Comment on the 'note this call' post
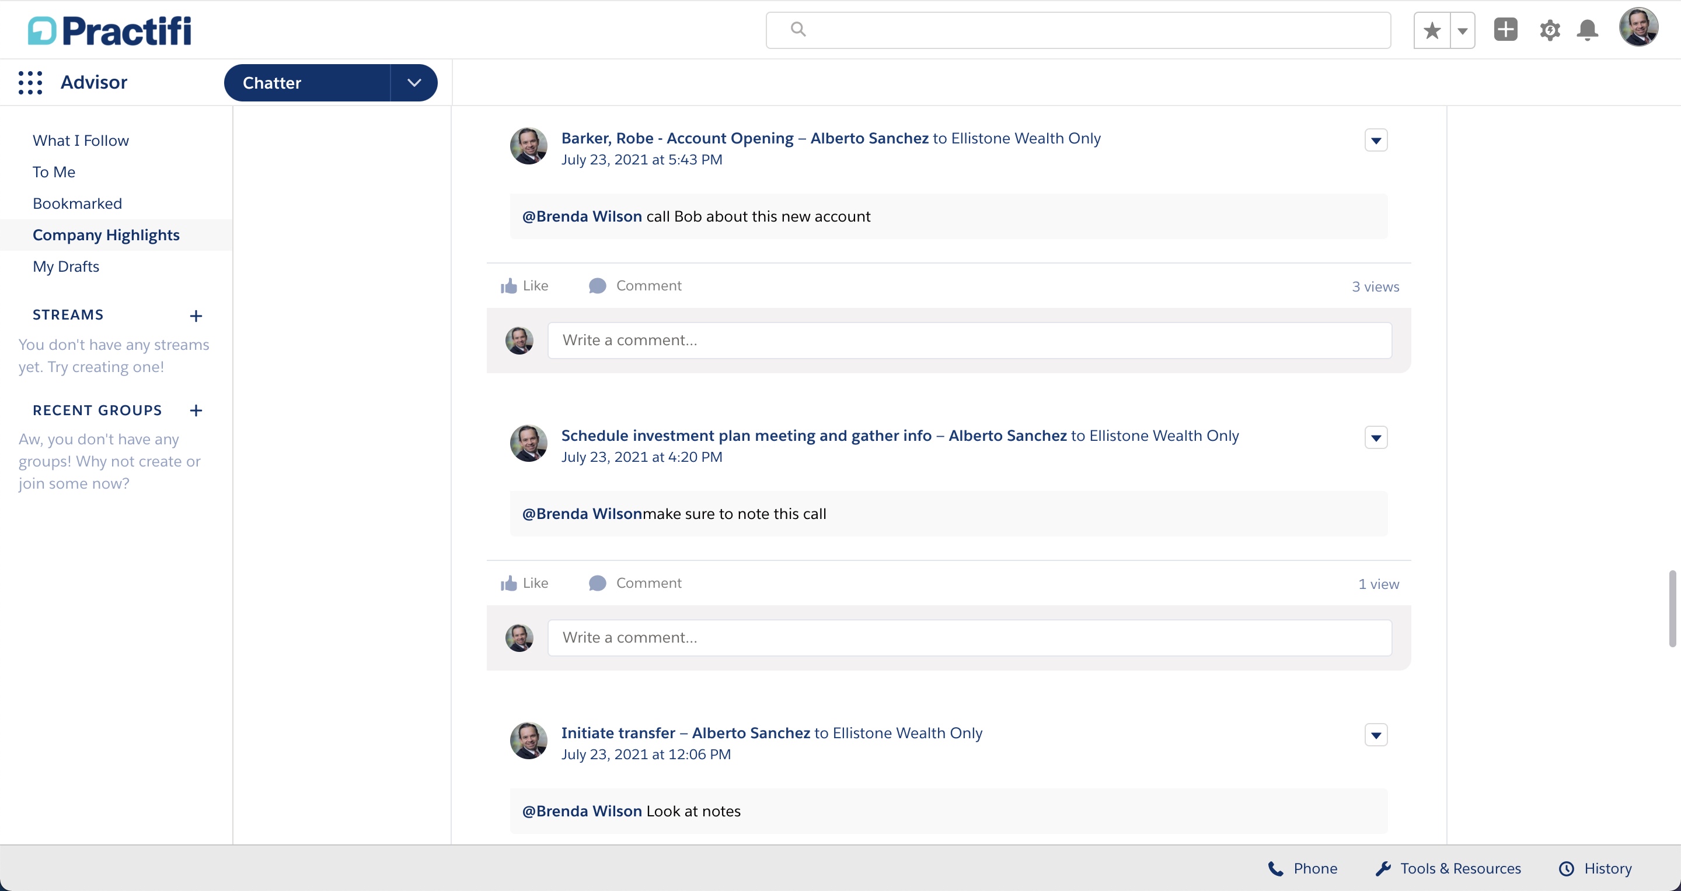 [635, 583]
